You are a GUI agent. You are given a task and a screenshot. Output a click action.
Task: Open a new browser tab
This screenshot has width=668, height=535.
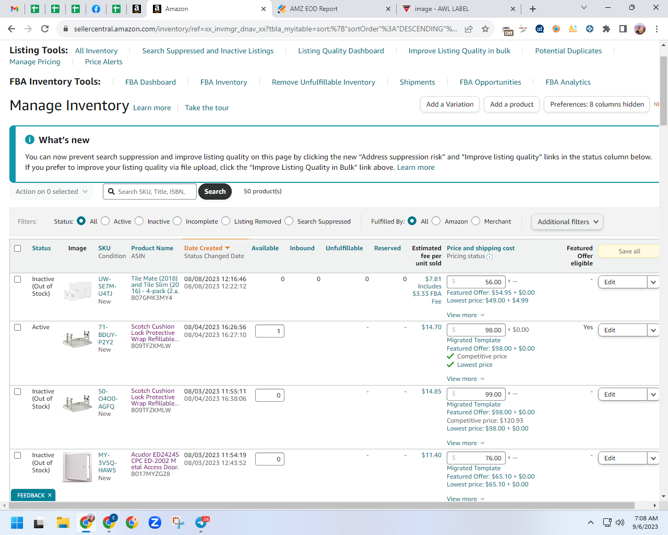tap(533, 9)
